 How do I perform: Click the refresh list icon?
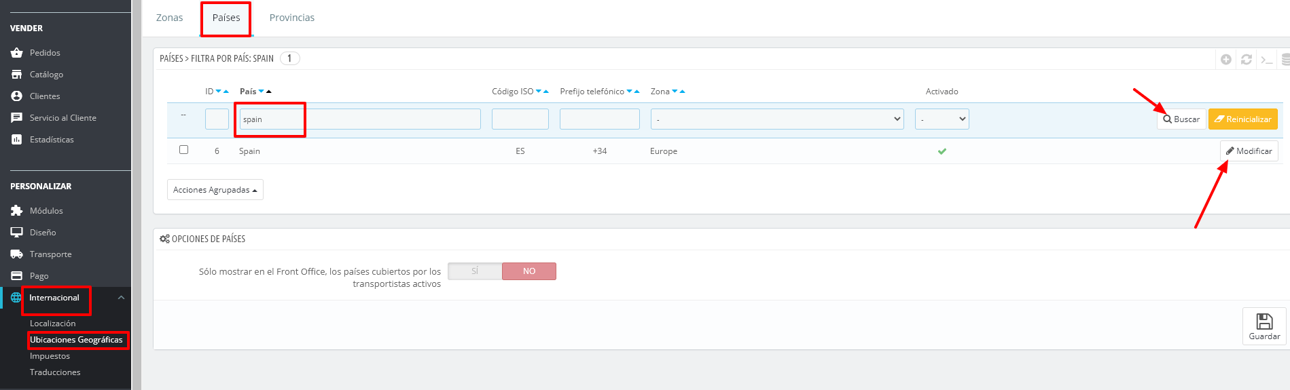pos(1247,60)
